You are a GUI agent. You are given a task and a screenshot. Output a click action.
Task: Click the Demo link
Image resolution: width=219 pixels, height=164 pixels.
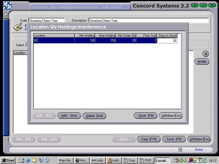pos(199,150)
